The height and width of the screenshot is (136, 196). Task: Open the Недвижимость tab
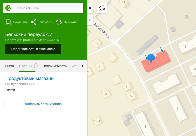54,66
